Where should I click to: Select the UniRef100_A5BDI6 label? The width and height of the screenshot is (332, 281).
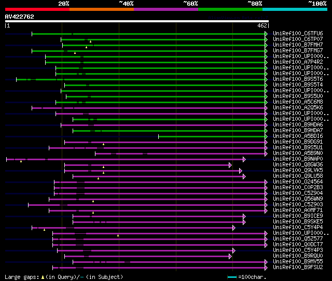pos(298,136)
